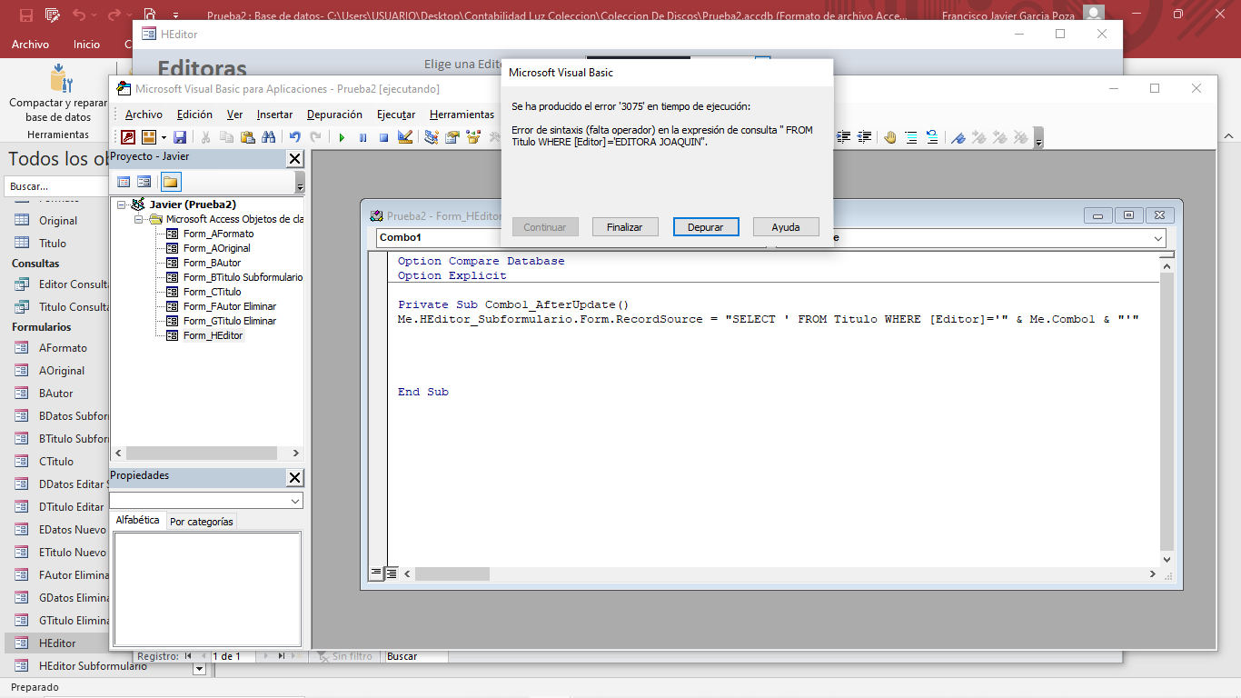Click the Indent icon

tap(843, 137)
